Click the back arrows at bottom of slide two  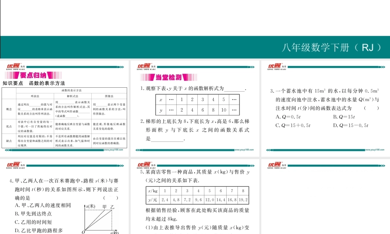point(138,149)
